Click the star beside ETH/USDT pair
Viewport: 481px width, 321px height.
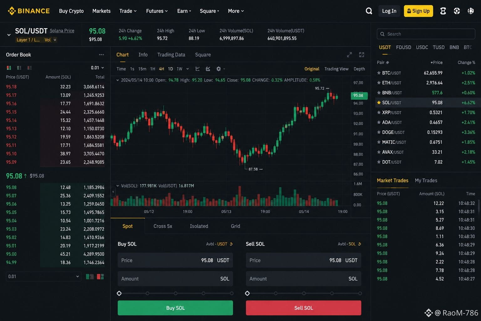[379, 83]
